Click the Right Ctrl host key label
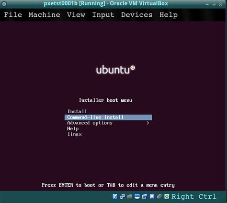 194,196
